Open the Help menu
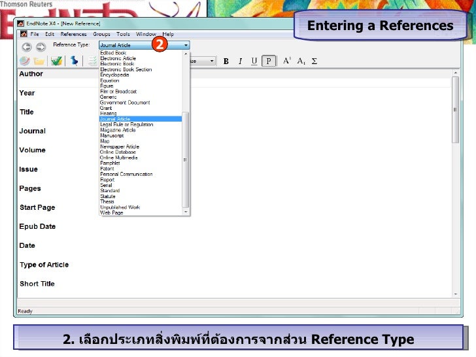 (x=168, y=34)
